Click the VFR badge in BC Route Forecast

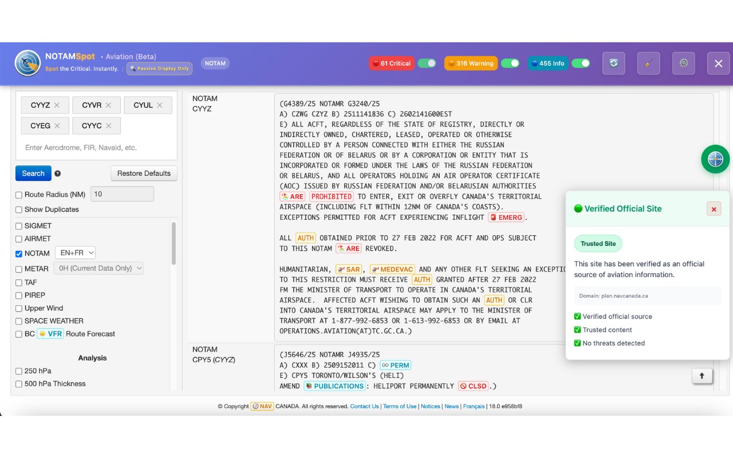click(50, 334)
